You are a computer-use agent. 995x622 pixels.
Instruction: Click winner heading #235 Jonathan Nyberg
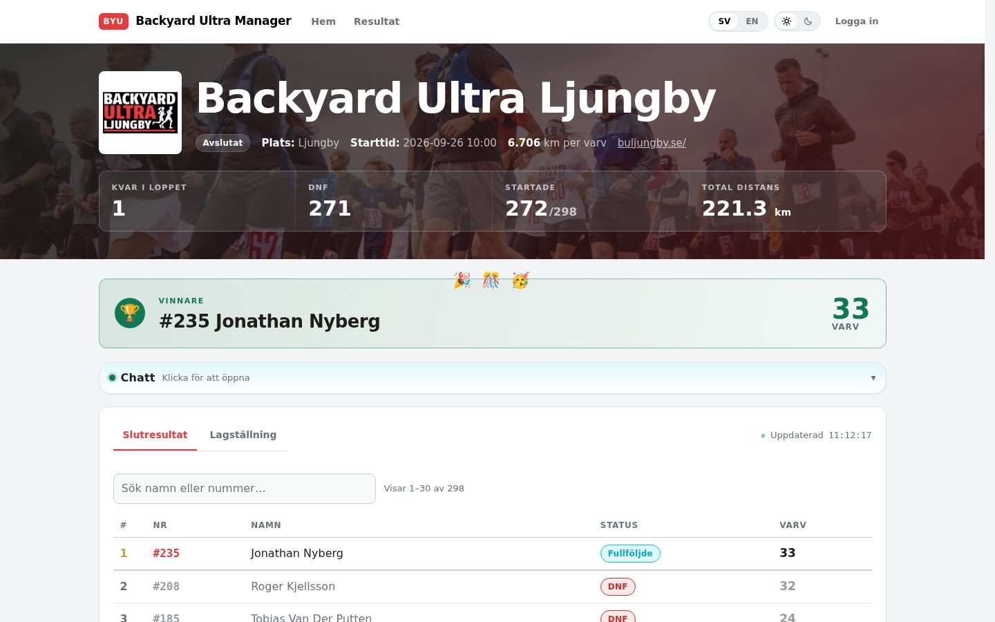(269, 321)
